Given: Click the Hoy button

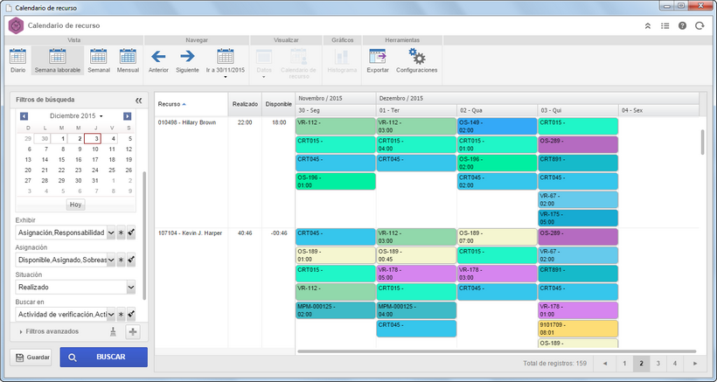Looking at the screenshot, I should 76,205.
